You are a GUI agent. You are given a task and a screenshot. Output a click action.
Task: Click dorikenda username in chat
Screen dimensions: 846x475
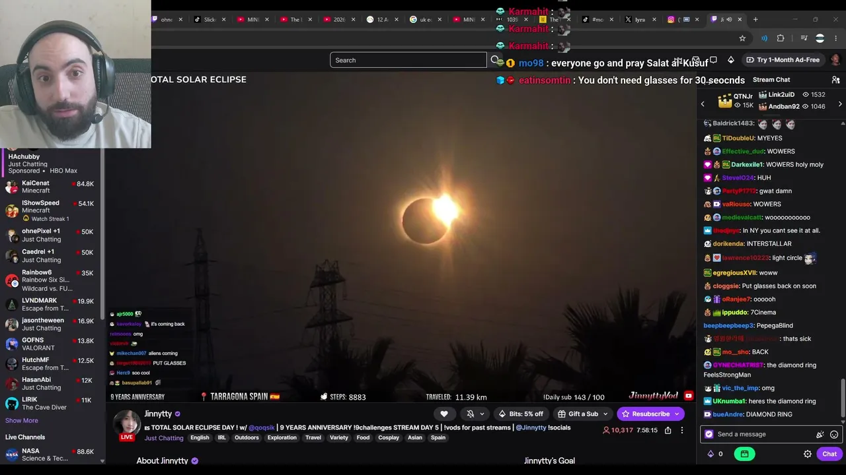click(728, 243)
